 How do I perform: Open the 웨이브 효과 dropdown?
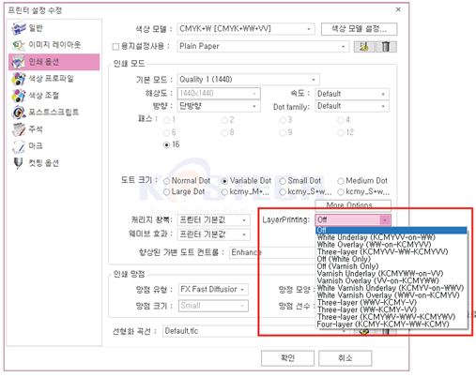click(x=214, y=234)
